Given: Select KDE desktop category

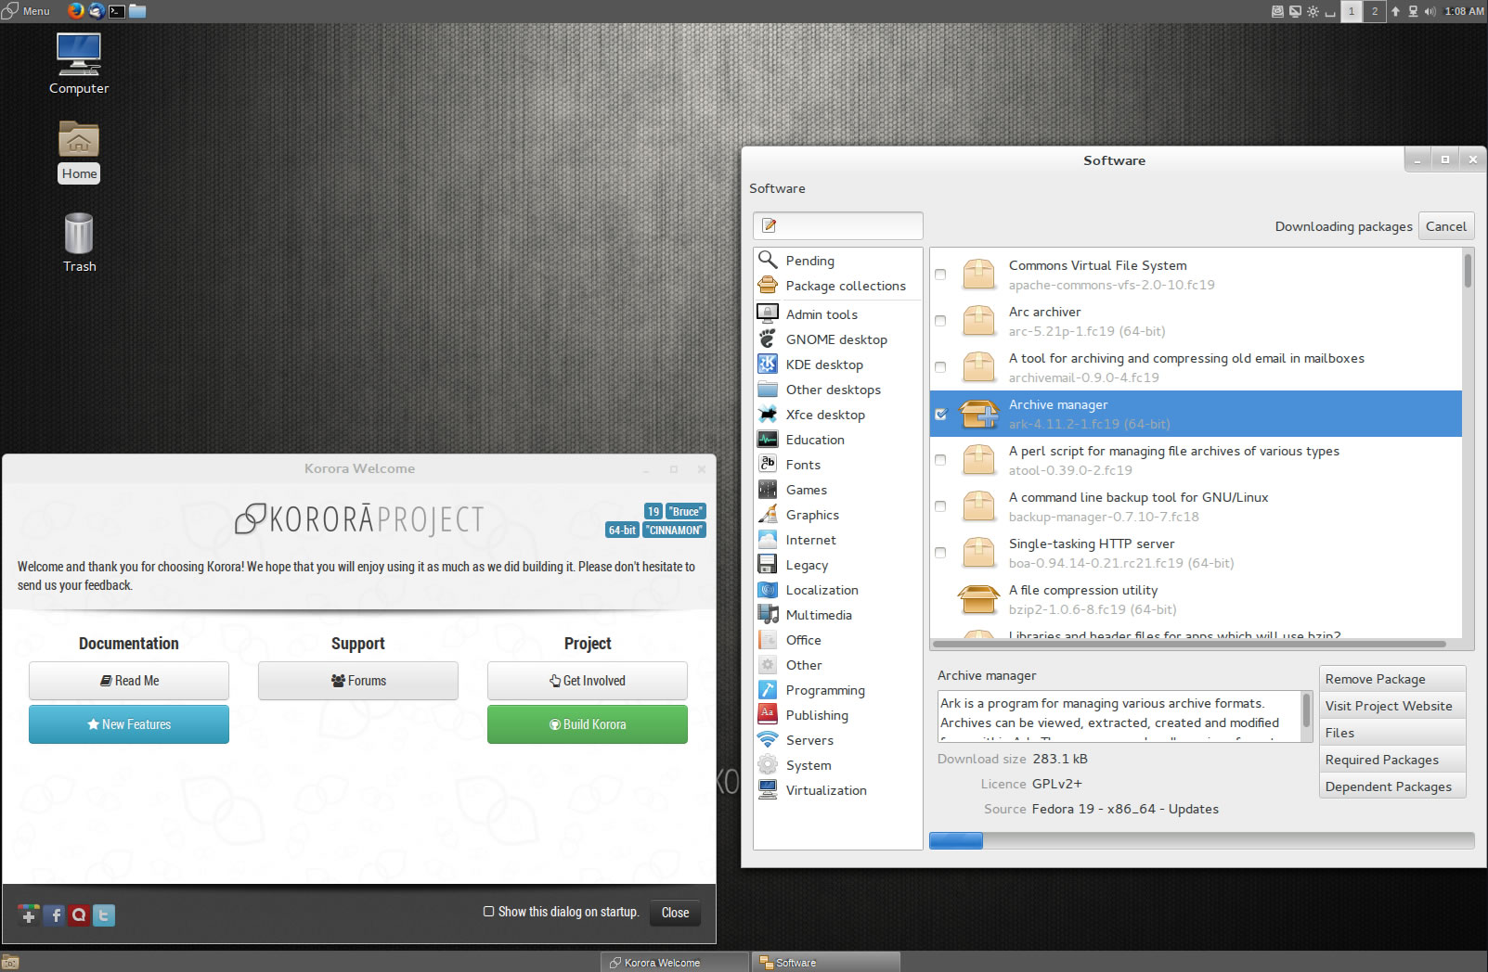Looking at the screenshot, I should [837, 364].
